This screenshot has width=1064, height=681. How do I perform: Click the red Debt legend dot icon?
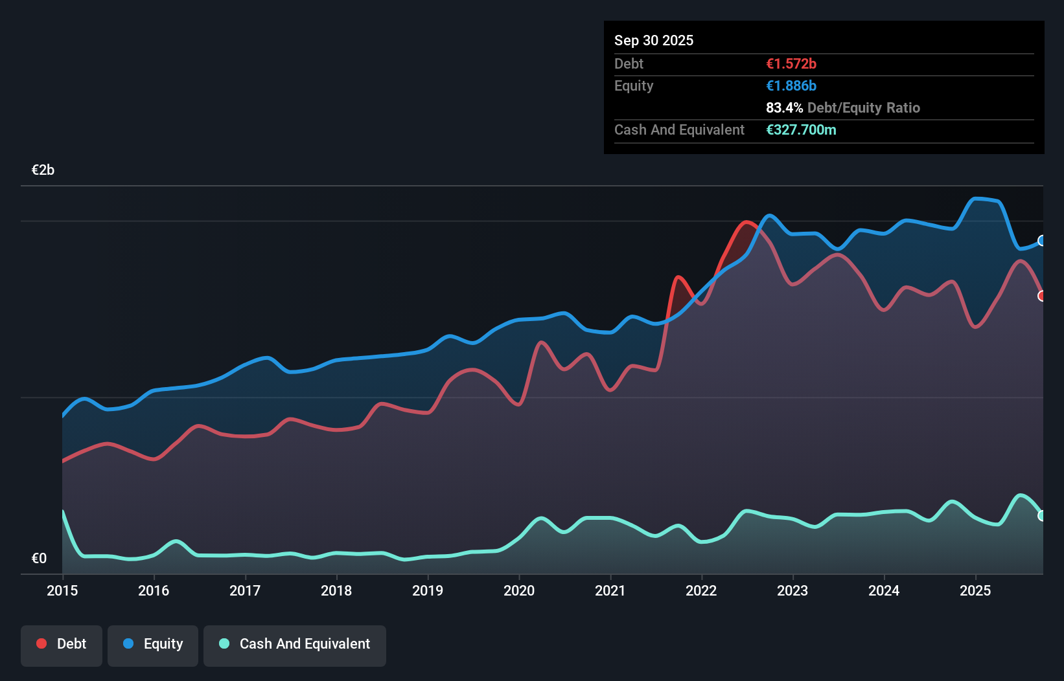pyautogui.click(x=40, y=643)
